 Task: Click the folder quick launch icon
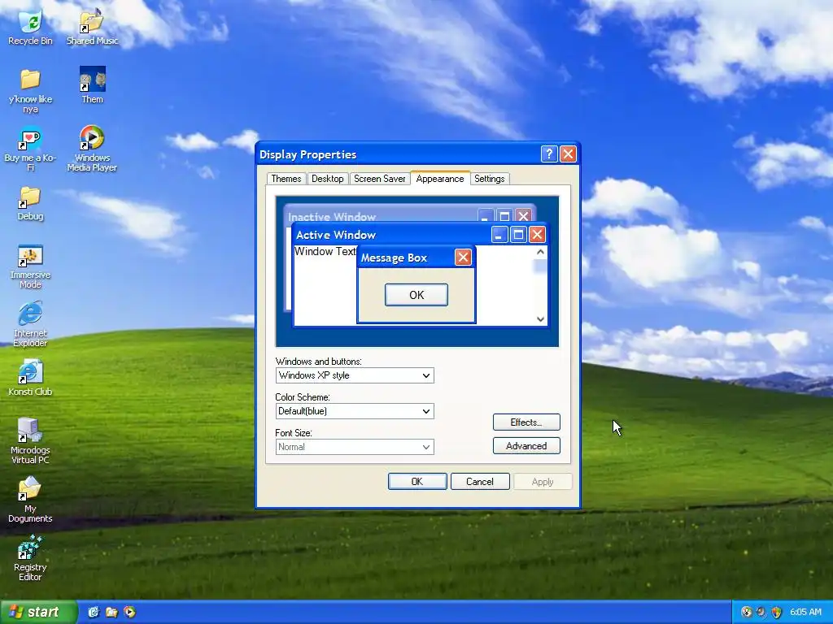pyautogui.click(x=111, y=612)
